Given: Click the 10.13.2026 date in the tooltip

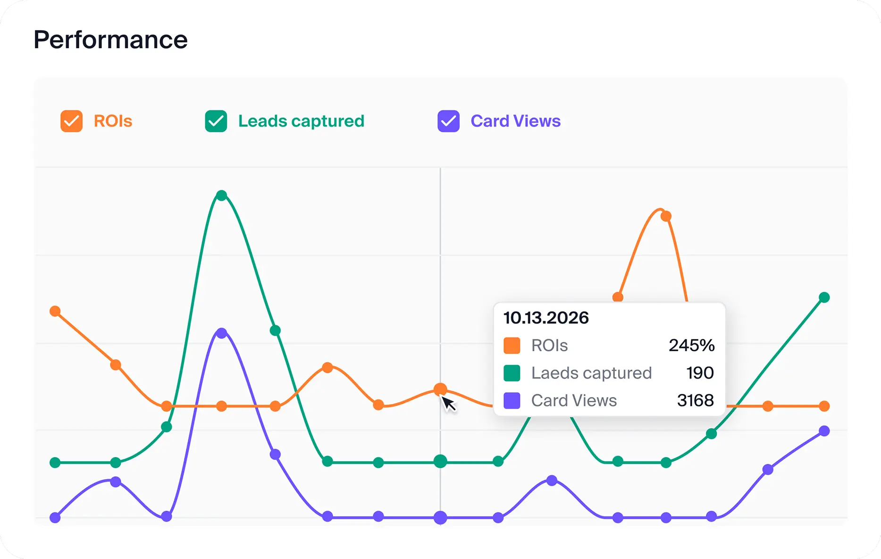Looking at the screenshot, I should (546, 318).
